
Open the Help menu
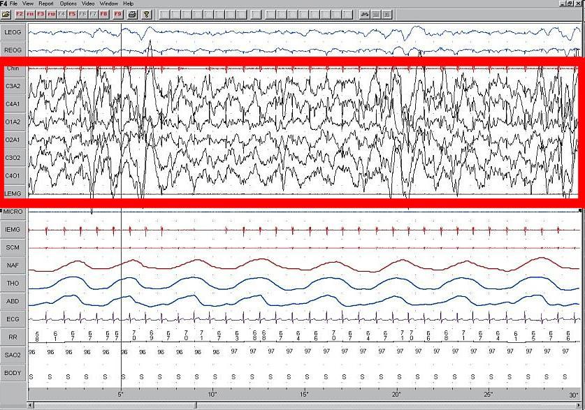[129, 3]
